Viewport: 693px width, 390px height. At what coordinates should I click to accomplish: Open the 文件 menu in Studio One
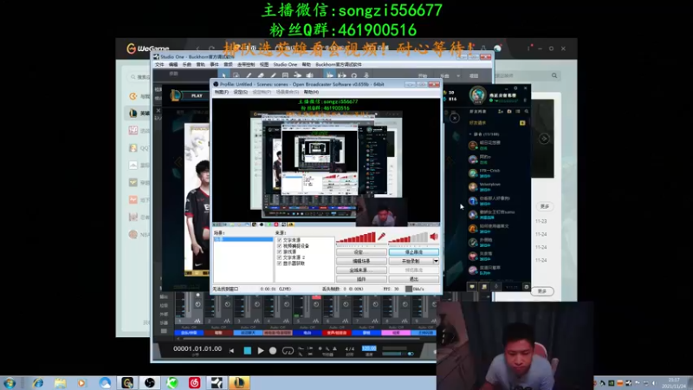pyautogui.click(x=159, y=64)
